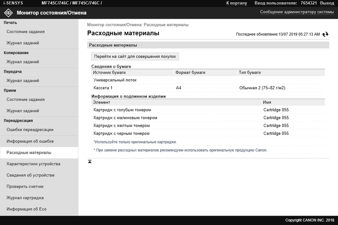Select «Расходные материалы» in the sidebar
The width and height of the screenshot is (338, 225).
[x=29, y=153]
